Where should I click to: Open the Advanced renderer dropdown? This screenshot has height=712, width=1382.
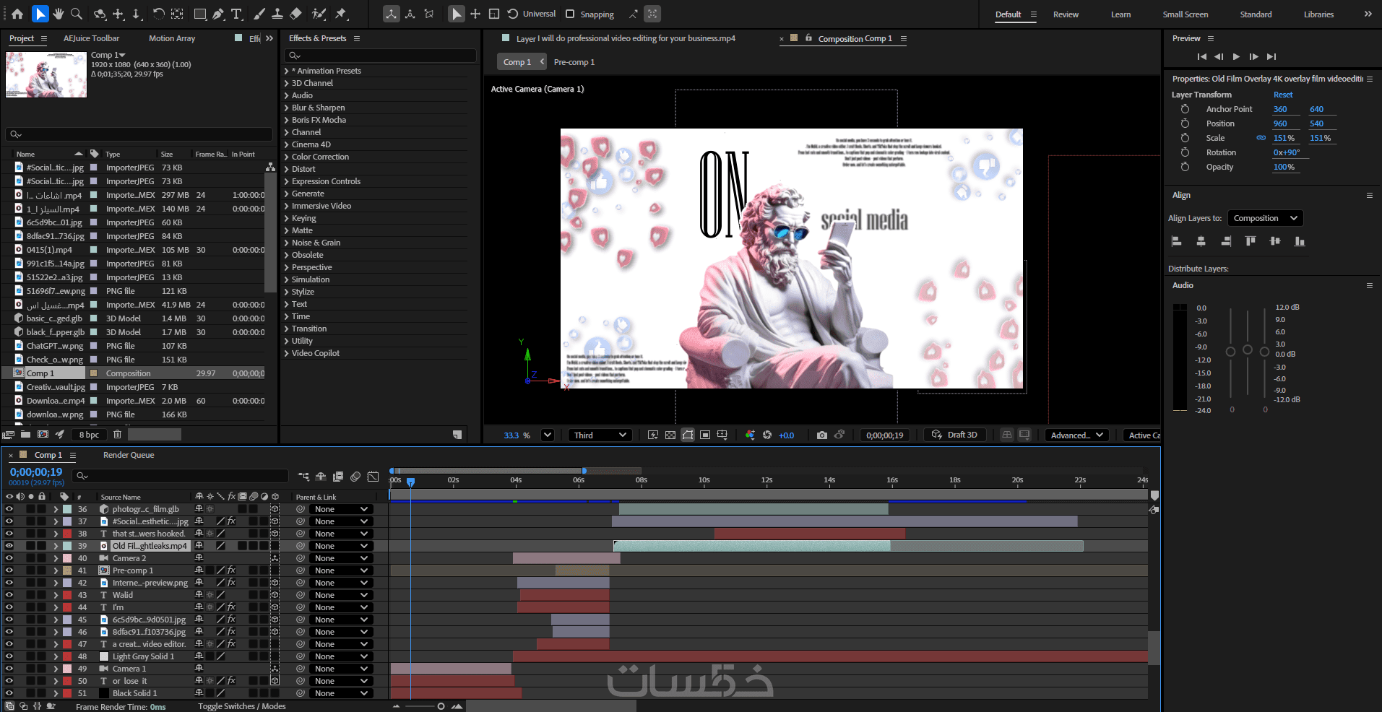point(1077,435)
